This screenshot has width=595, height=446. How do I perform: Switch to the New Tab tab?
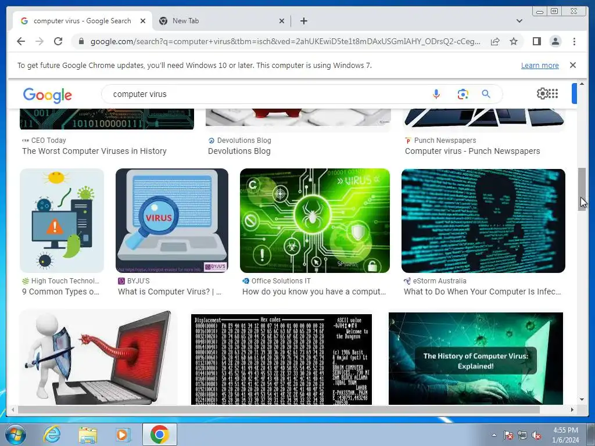(221, 21)
